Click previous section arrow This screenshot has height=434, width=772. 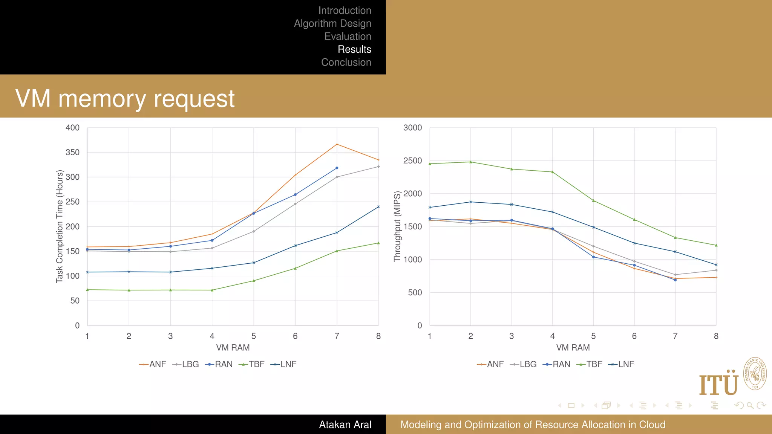pos(667,406)
